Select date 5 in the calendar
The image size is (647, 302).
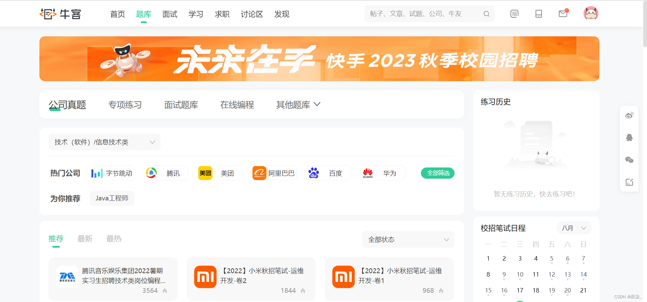click(x=552, y=259)
